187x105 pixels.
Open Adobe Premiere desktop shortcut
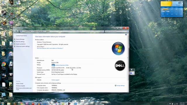coord(11,23)
